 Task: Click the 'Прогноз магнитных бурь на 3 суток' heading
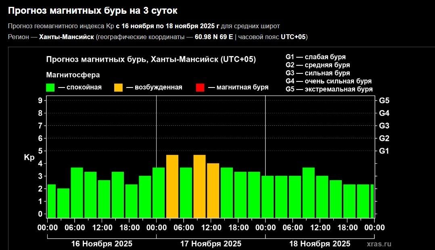[x=92, y=11]
